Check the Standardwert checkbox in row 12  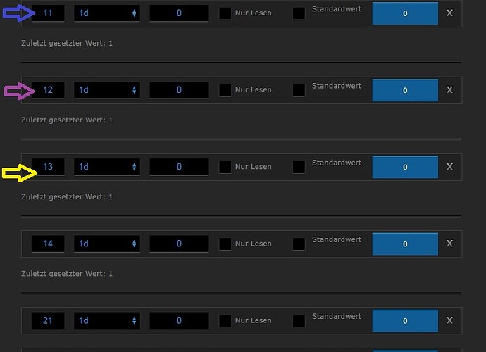pos(299,90)
